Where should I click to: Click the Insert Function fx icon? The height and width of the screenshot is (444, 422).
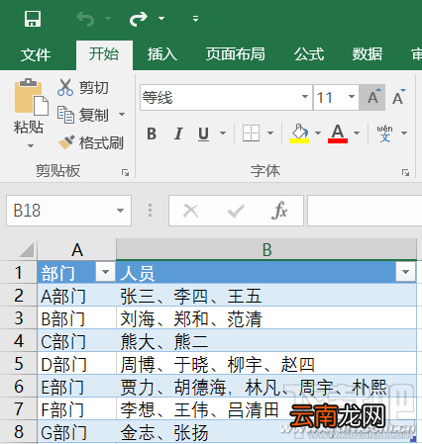[279, 211]
